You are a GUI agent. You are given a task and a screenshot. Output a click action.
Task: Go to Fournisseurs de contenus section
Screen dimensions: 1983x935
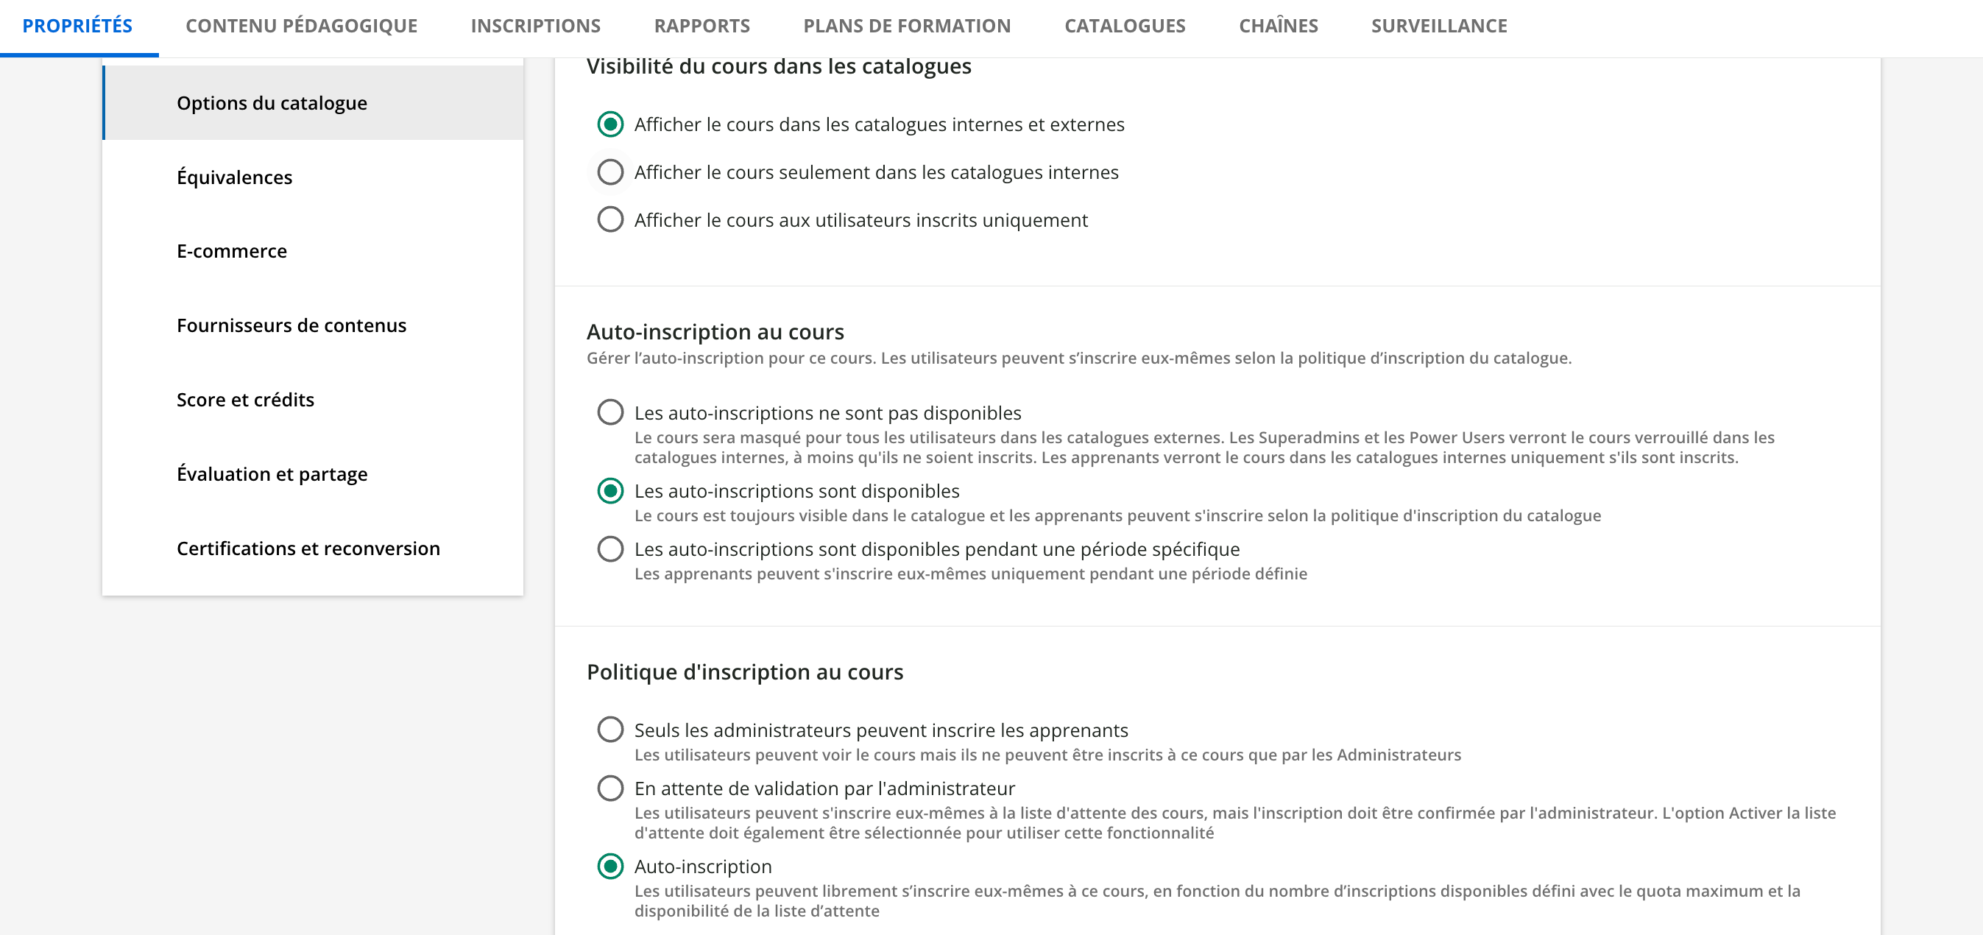[x=291, y=325]
